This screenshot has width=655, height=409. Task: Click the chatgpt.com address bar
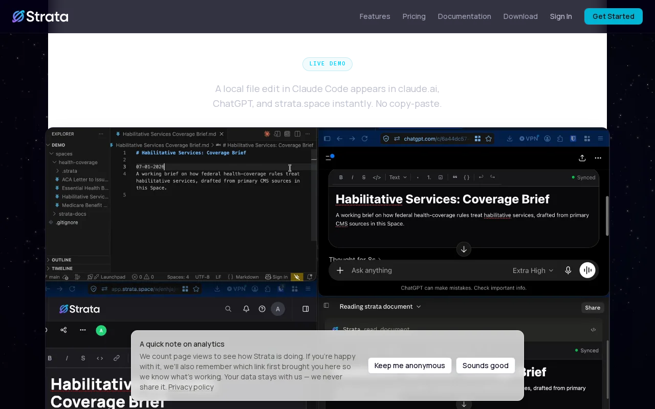pyautogui.click(x=437, y=139)
